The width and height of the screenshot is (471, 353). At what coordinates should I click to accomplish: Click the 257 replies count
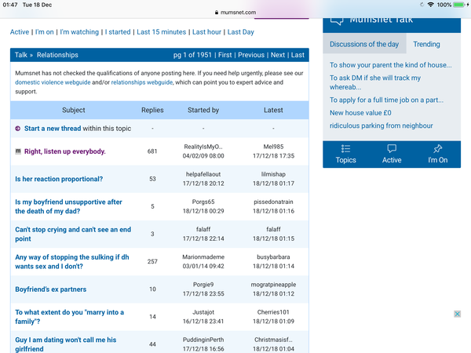click(152, 262)
